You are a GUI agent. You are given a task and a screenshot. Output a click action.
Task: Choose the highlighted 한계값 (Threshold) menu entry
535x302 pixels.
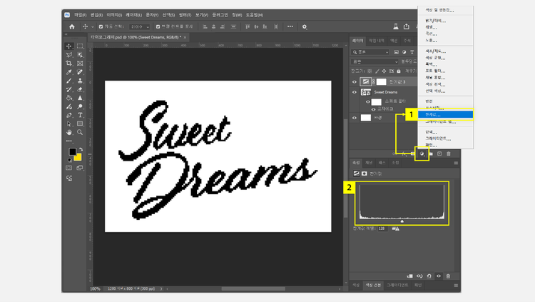[x=434, y=114]
